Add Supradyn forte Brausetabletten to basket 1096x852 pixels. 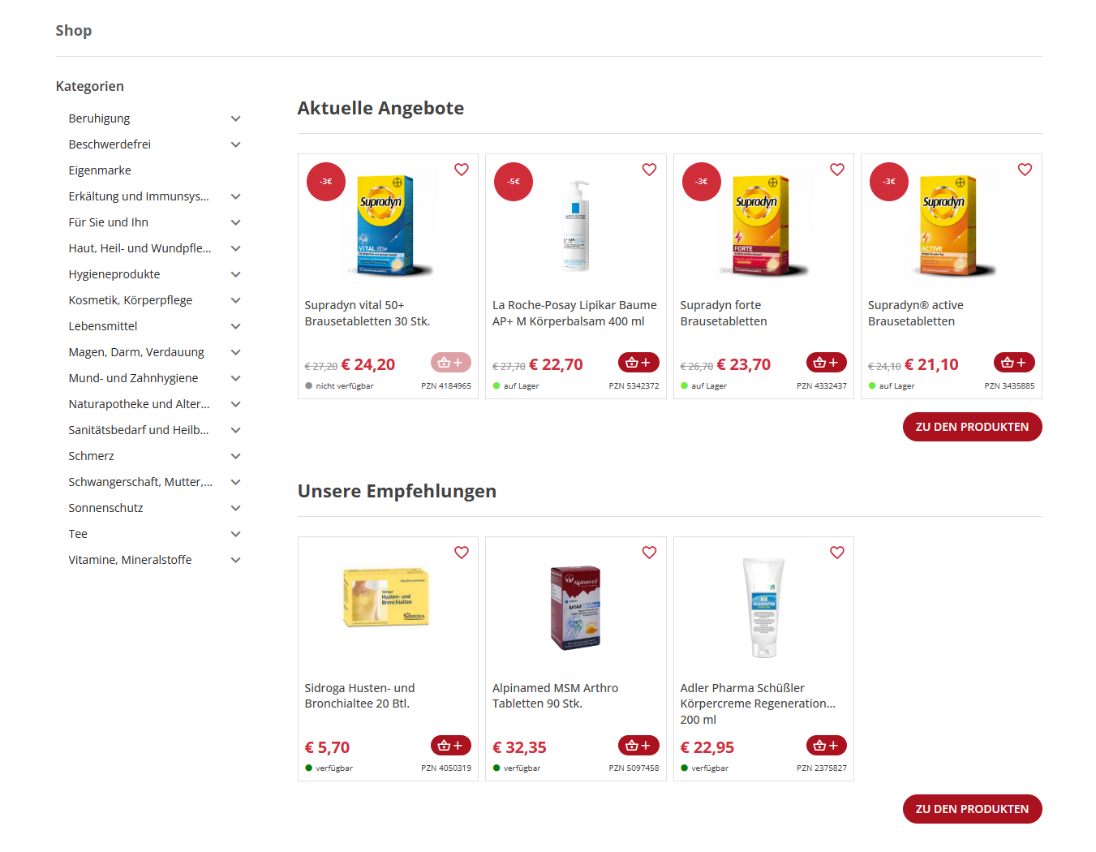click(826, 363)
